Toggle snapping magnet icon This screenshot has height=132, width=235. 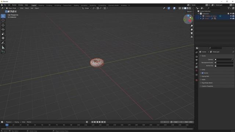(x=98, y=8)
